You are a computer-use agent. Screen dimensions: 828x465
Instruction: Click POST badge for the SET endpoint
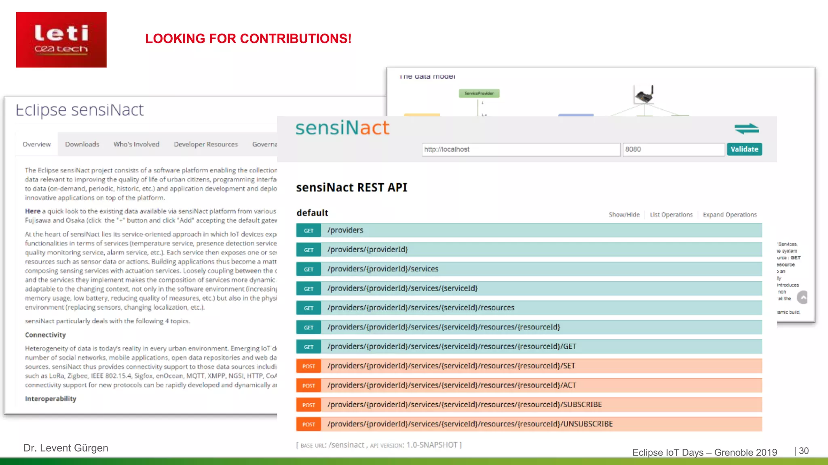click(x=308, y=366)
